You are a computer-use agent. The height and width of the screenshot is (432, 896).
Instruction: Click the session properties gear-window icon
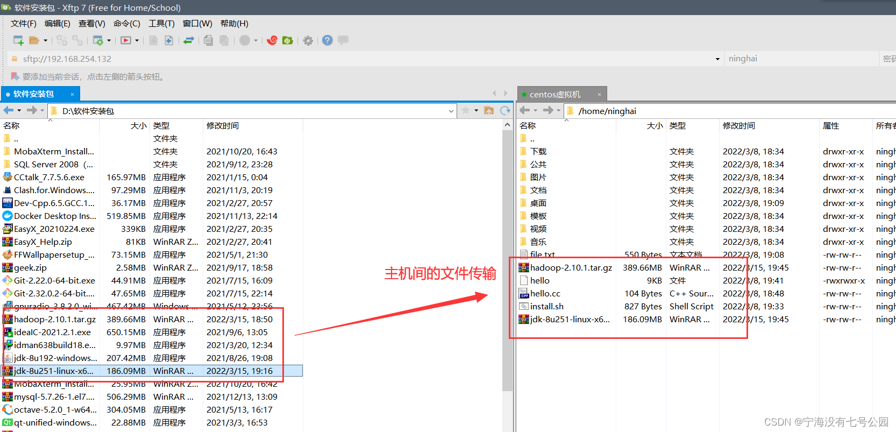click(98, 40)
